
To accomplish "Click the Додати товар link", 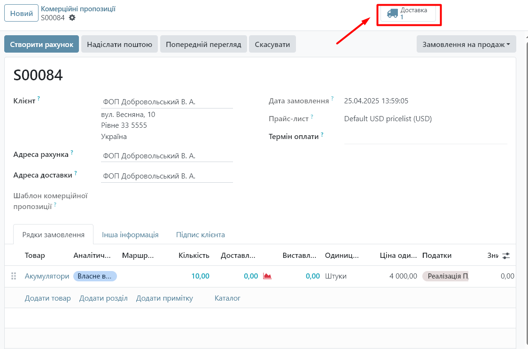I will click(47, 298).
